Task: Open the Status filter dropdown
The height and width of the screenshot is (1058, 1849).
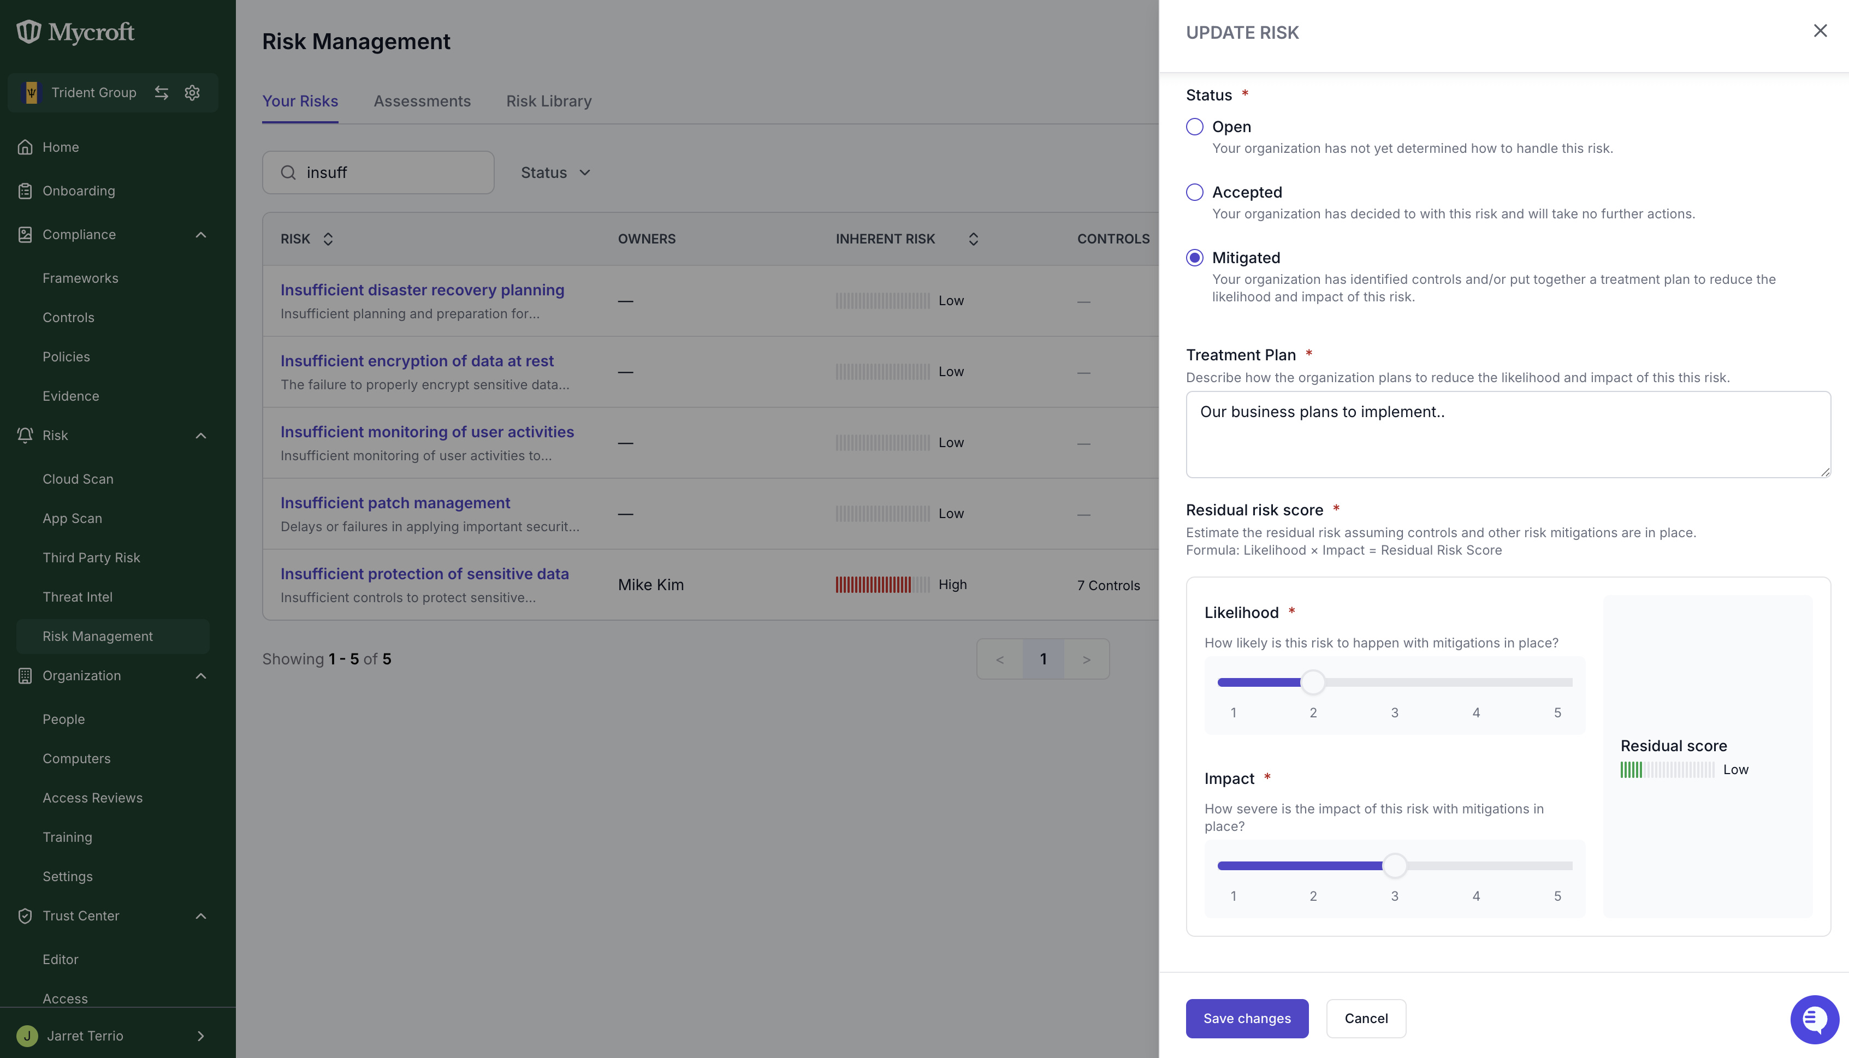Action: coord(556,172)
